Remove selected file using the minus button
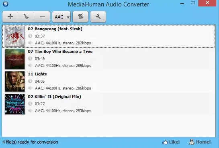The width and height of the screenshot is (219, 148). [42, 17]
